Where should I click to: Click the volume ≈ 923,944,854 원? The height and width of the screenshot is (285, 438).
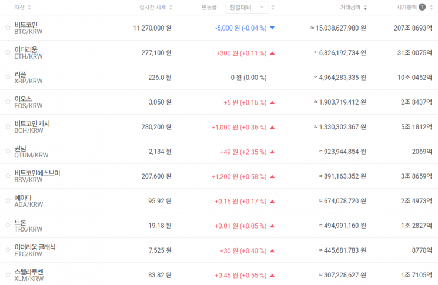[x=342, y=152]
